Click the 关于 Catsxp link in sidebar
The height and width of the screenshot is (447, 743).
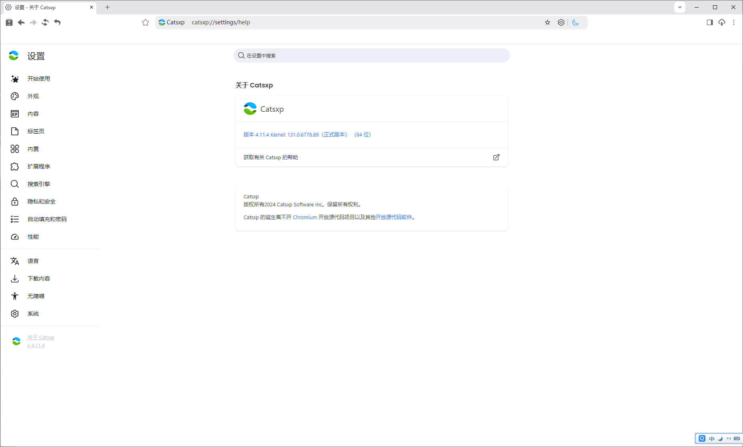41,337
